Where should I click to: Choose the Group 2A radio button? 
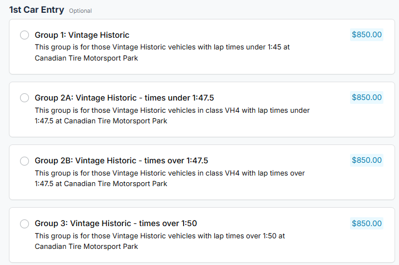(24, 98)
